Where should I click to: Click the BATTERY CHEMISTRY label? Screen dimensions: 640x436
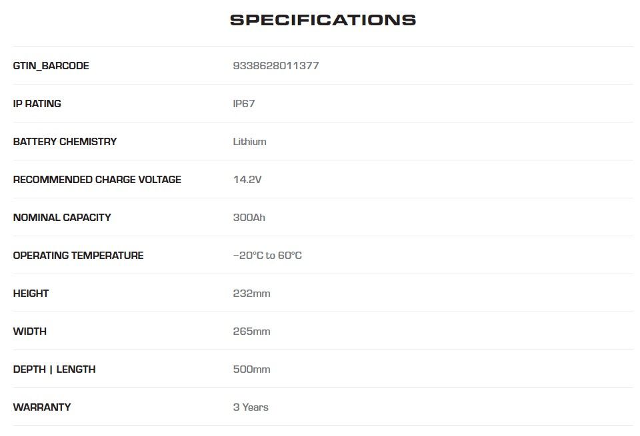point(65,142)
